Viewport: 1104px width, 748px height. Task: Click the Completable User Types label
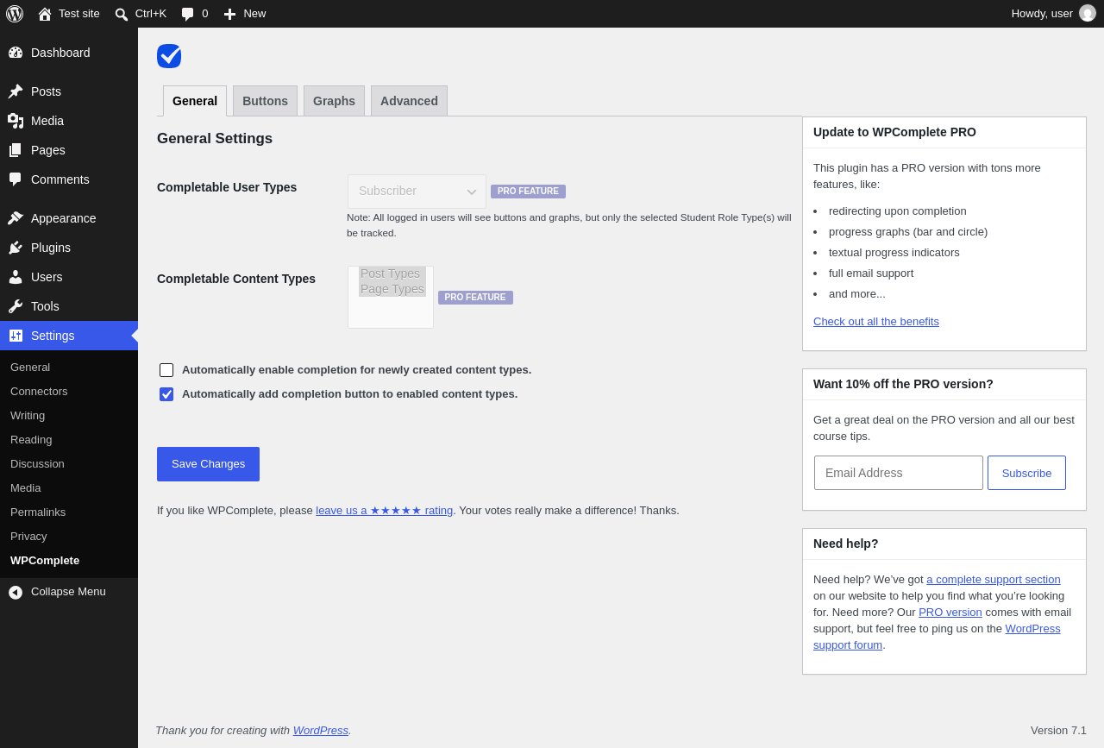point(227,187)
